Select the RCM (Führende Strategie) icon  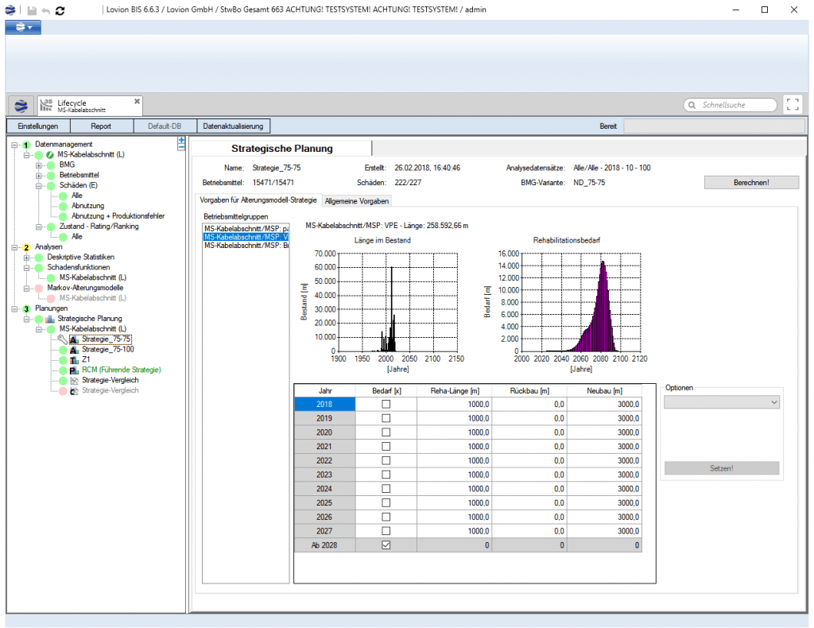coord(75,370)
